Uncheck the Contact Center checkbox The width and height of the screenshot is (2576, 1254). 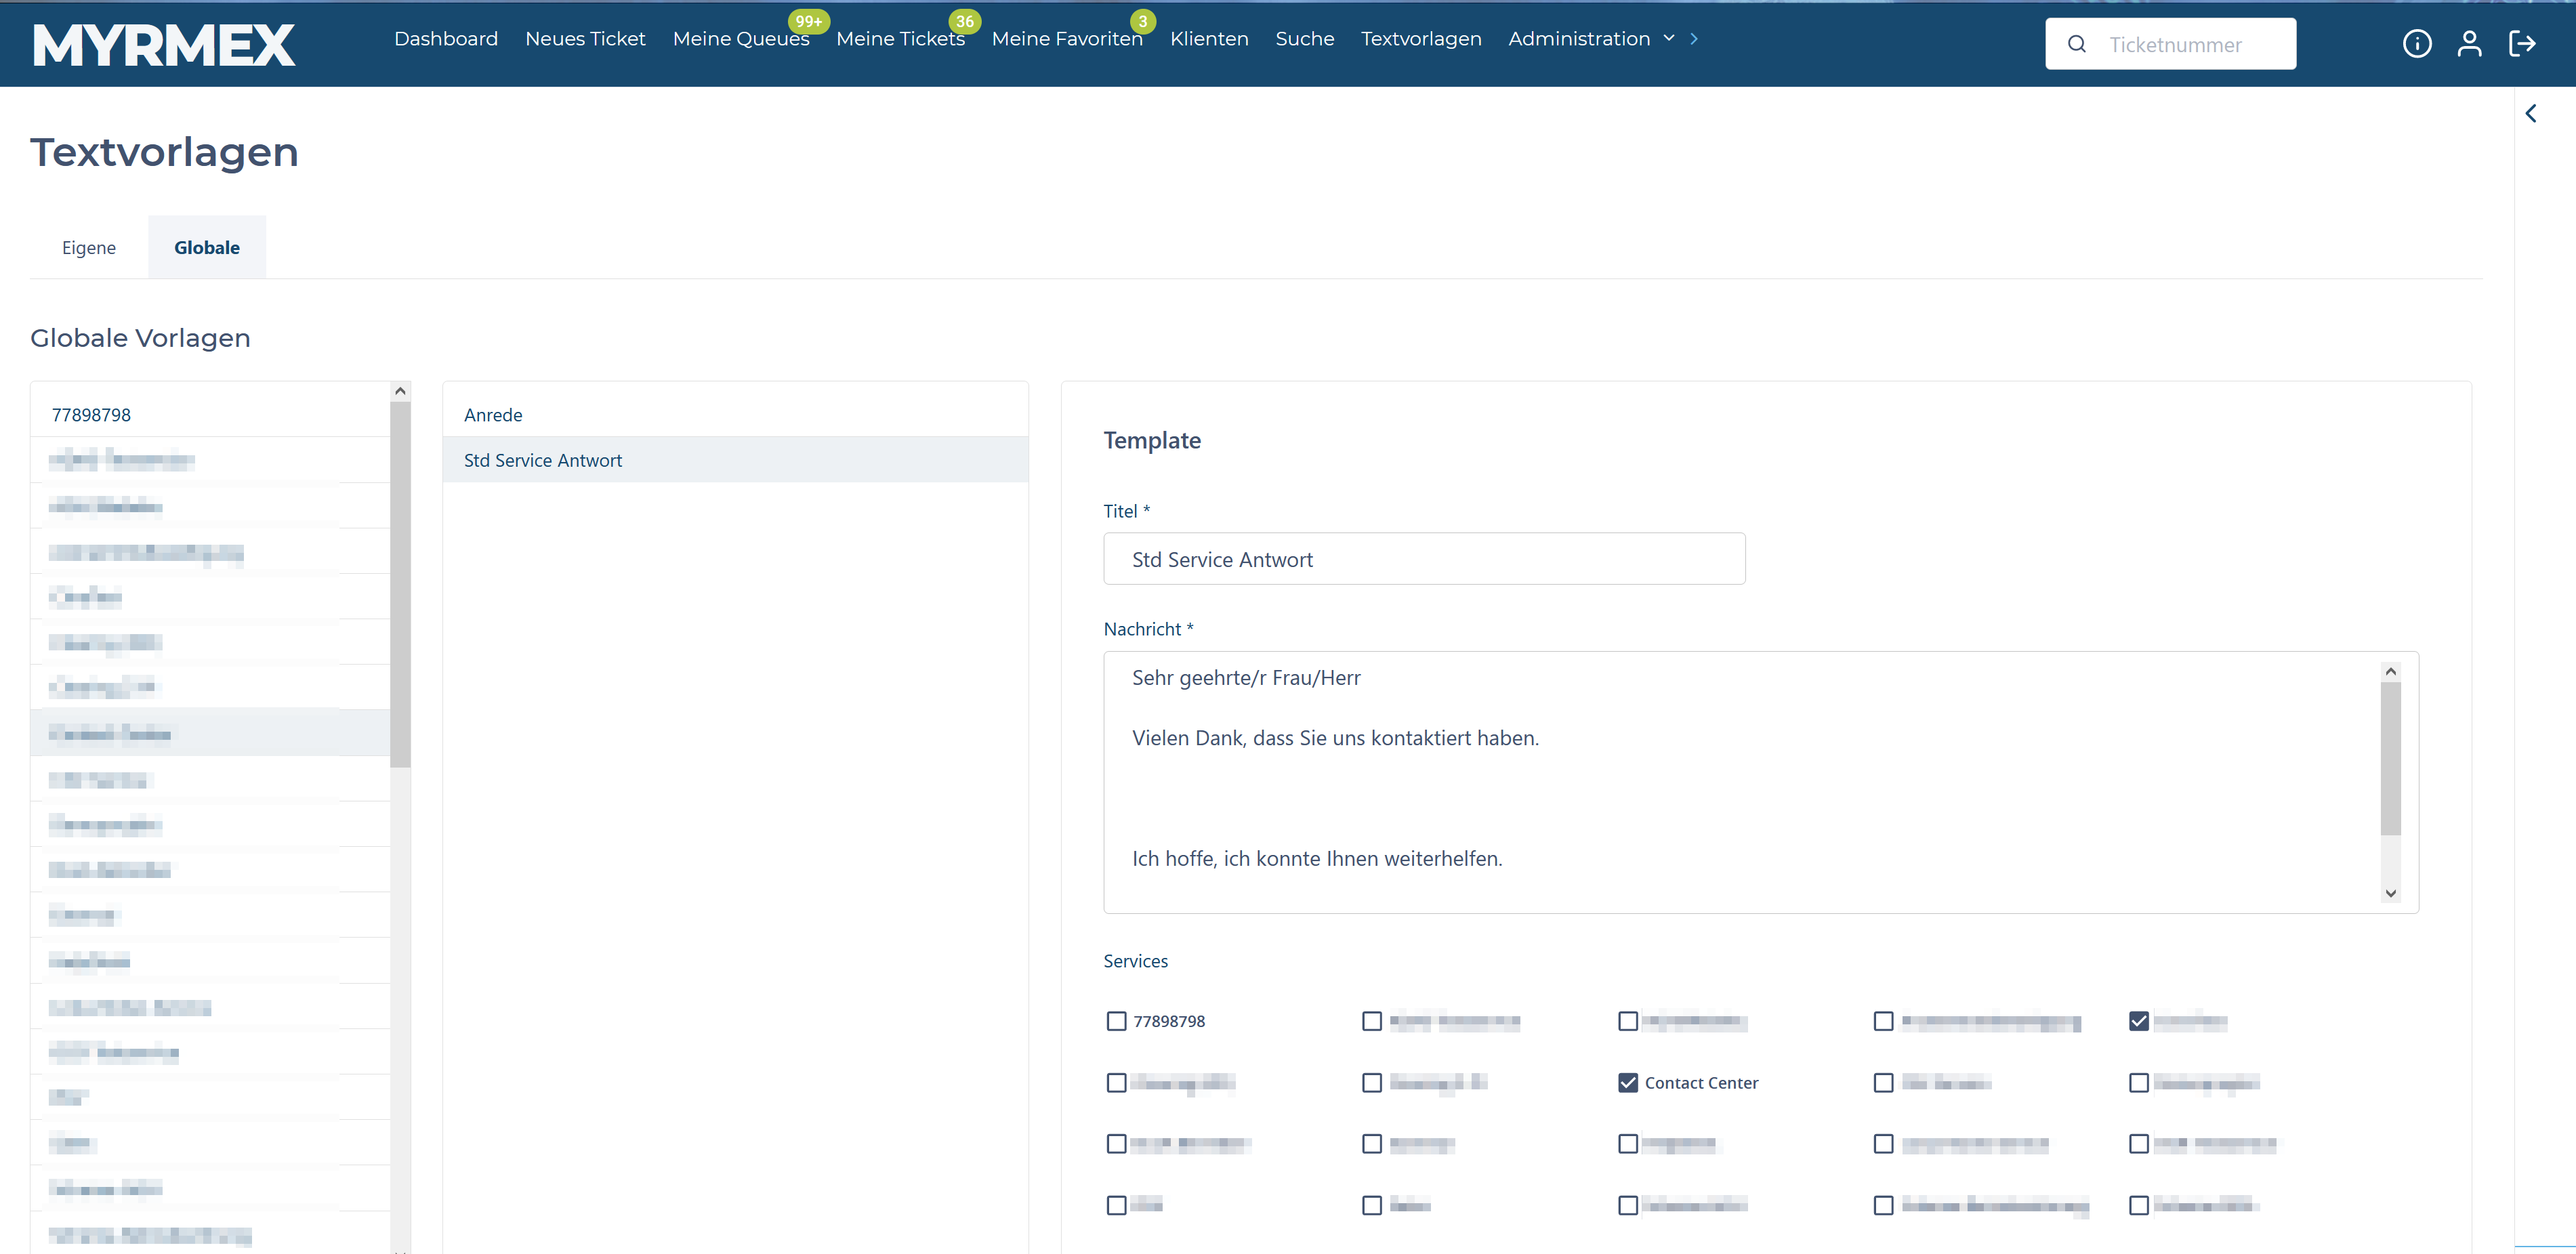(1628, 1082)
